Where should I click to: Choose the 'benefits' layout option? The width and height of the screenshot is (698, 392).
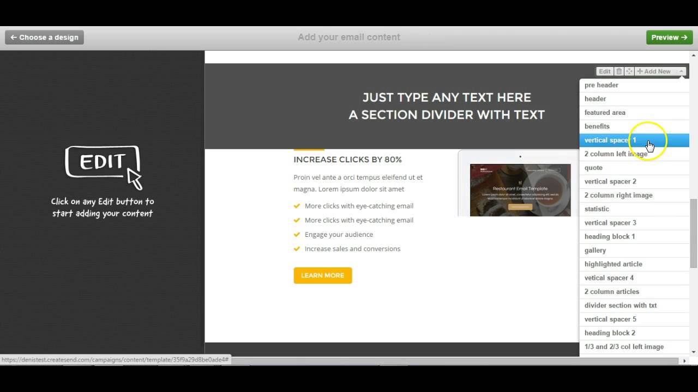click(634, 126)
